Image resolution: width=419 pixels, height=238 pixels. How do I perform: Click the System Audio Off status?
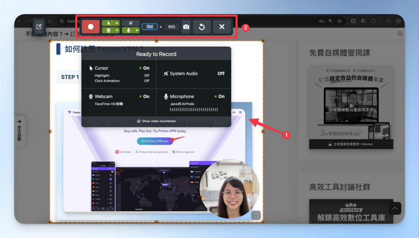221,74
